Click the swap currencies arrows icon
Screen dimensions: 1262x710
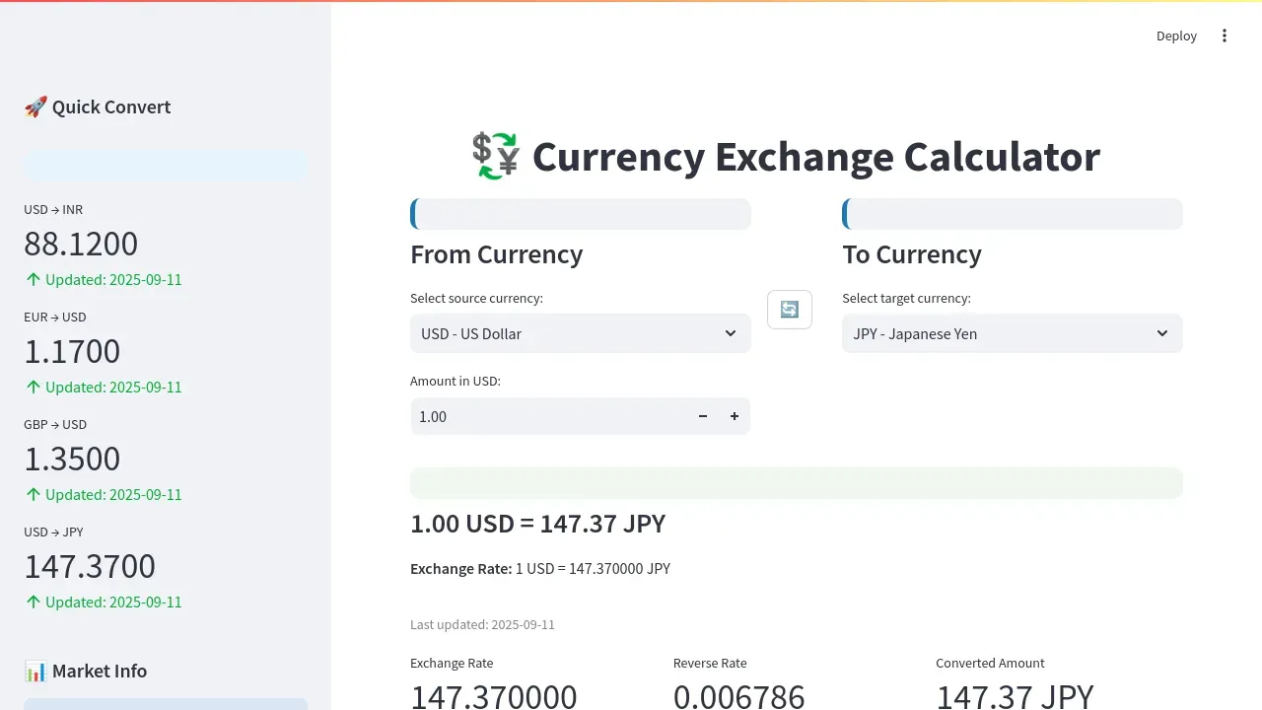coord(789,309)
